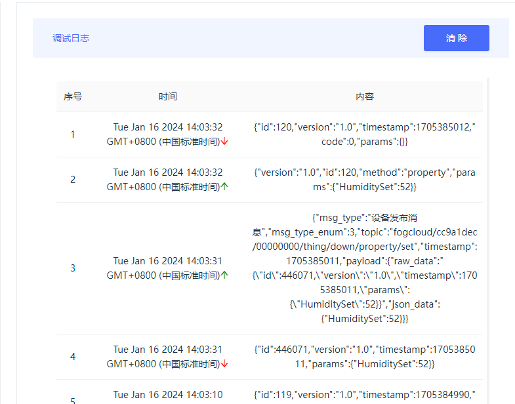Select row 2 sequence number cell
Screen dimensions: 515x404
(73, 180)
